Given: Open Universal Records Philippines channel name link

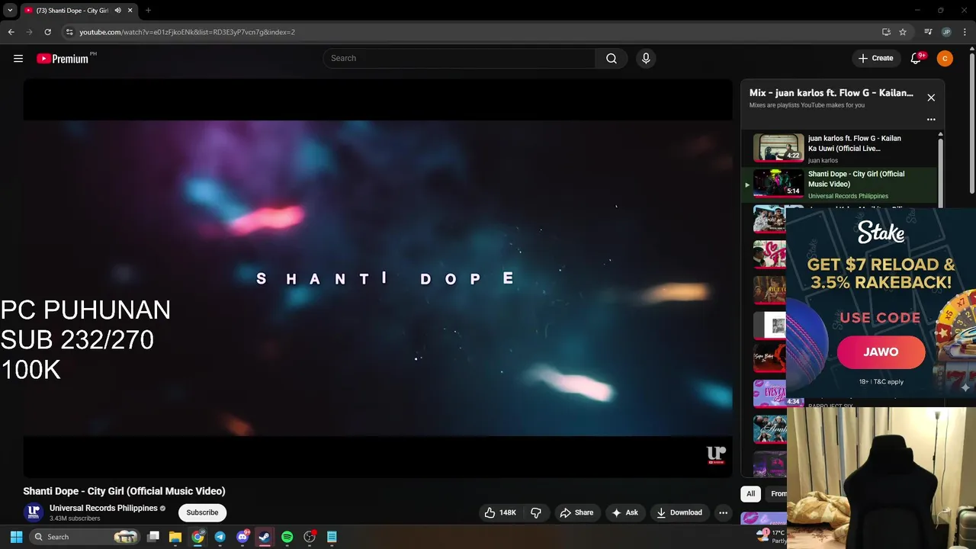Looking at the screenshot, I should coord(104,508).
